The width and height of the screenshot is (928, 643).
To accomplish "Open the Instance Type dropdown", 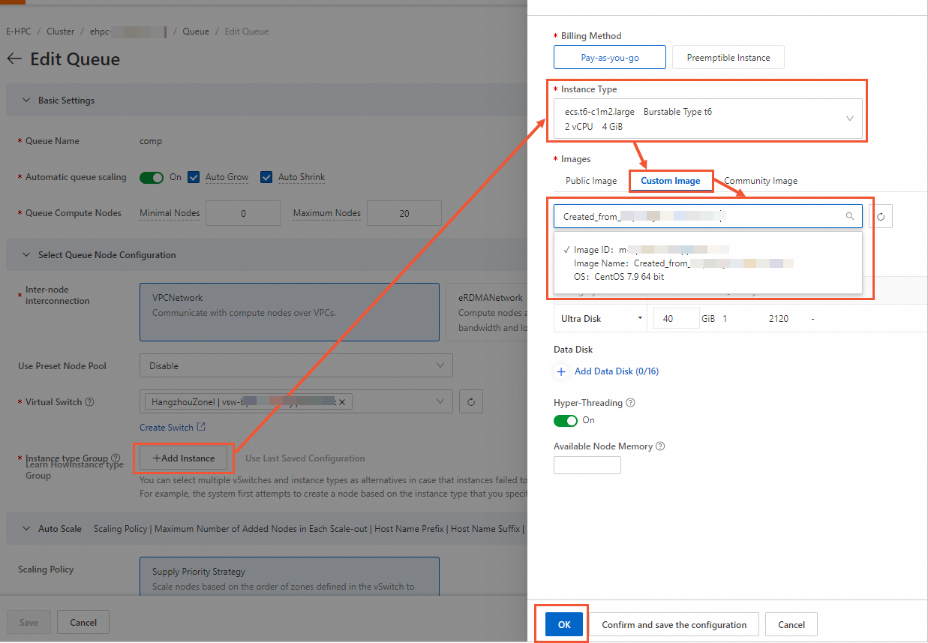I will (x=708, y=119).
